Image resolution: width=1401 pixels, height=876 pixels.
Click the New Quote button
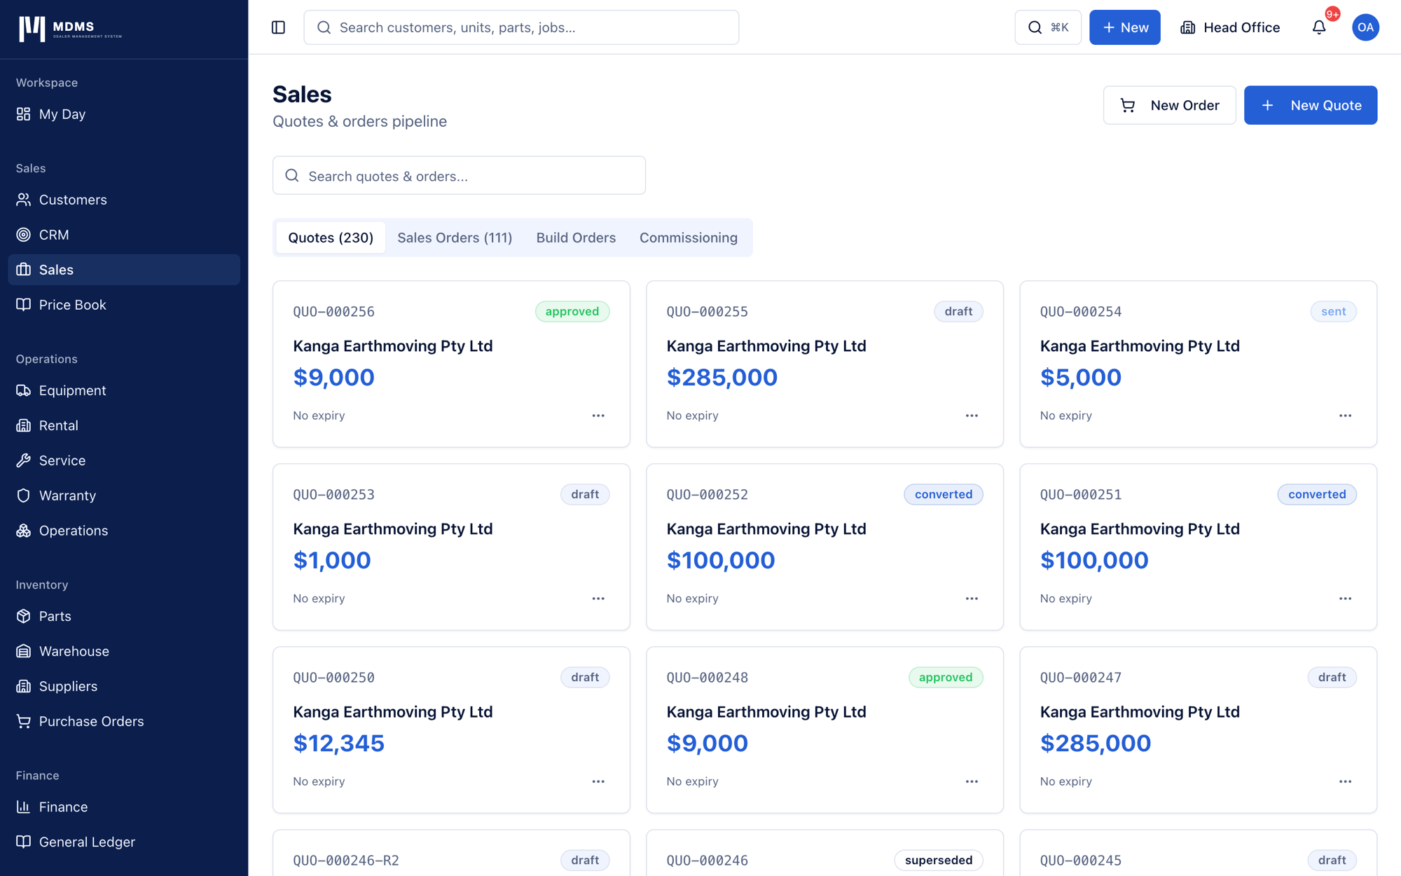pos(1311,105)
